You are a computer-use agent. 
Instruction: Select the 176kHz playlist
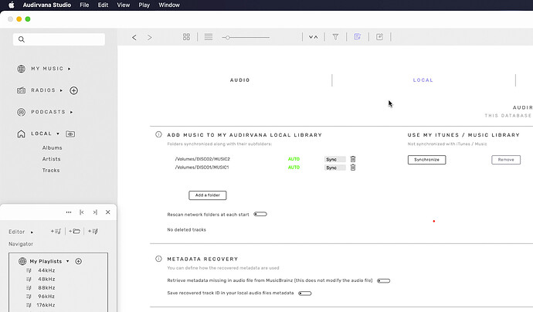click(46, 305)
